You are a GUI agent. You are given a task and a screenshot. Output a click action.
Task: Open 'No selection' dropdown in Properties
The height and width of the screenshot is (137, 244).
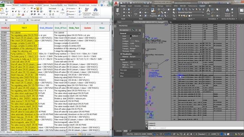[125, 30]
